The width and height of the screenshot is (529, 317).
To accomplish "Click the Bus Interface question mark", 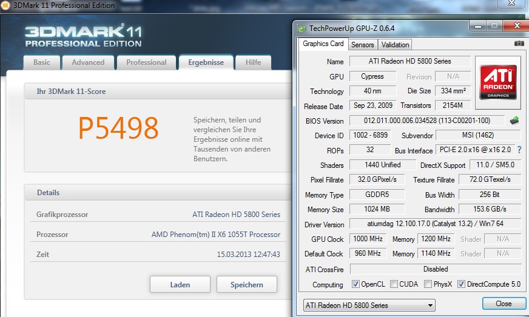I will (519, 150).
